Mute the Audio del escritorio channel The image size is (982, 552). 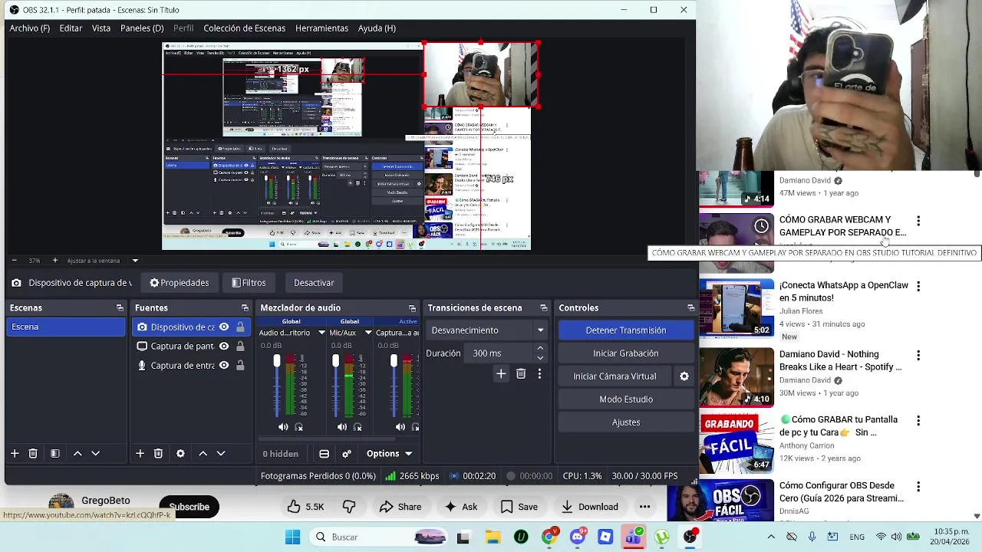pyautogui.click(x=283, y=427)
